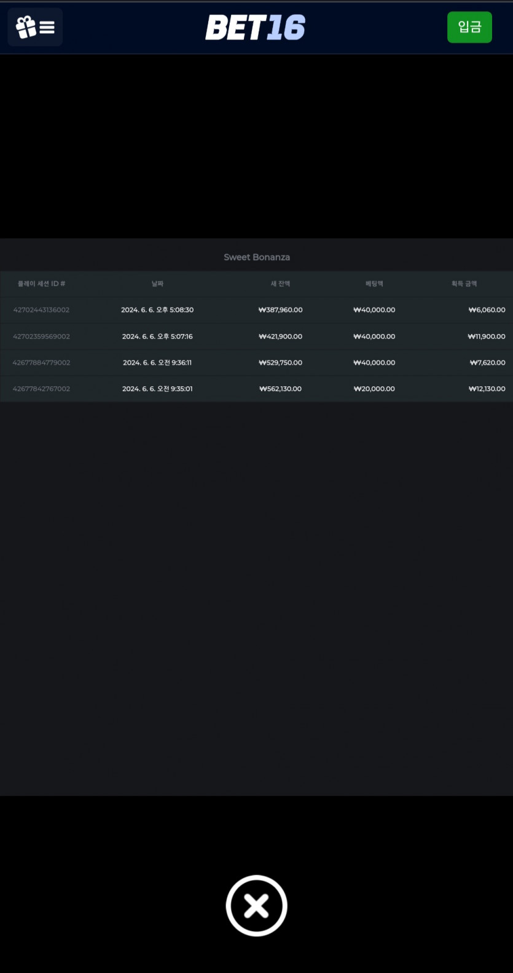Click balance ₩529,750.00

point(280,363)
